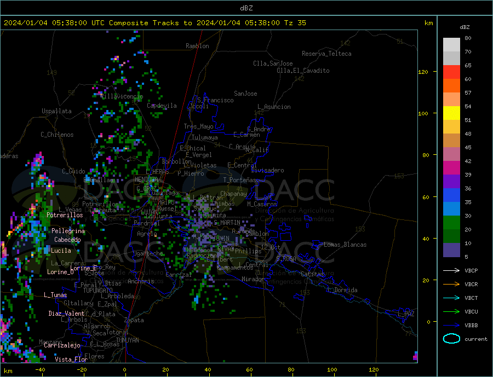Select the light orange 54-57 dBZ swatch
This screenshot has height=377, width=493.
(451, 99)
